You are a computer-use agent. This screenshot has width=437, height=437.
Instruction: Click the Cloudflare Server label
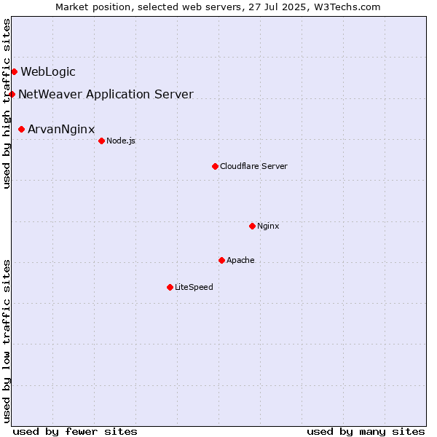[253, 166]
